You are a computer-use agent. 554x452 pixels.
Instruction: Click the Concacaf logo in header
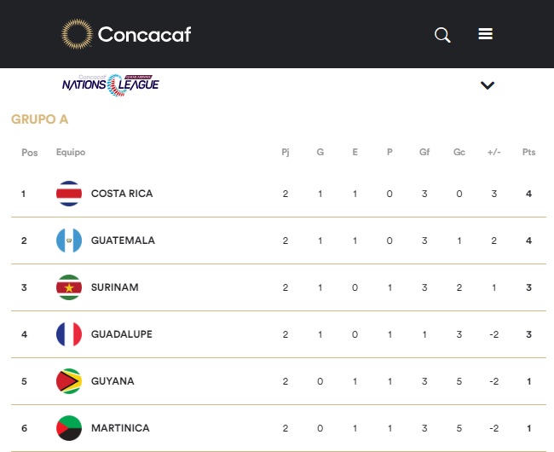(126, 34)
